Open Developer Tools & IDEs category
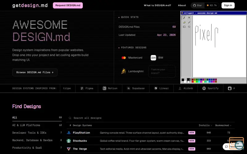Viewport: 247px width, 154px height. pos(37,133)
